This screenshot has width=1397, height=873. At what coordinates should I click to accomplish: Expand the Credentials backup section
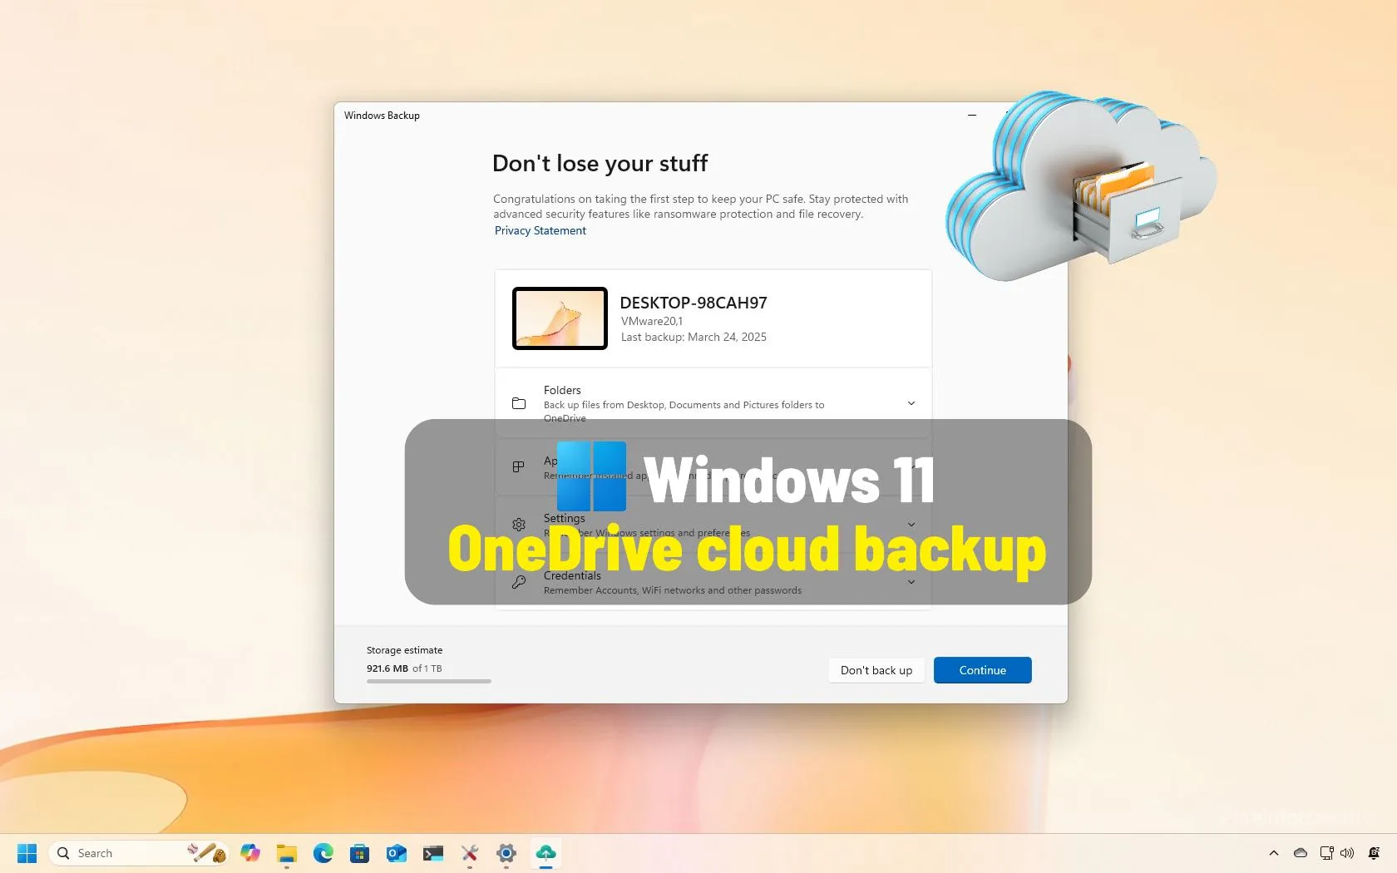[911, 582]
